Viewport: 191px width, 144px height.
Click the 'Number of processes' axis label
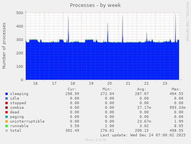point(4,46)
